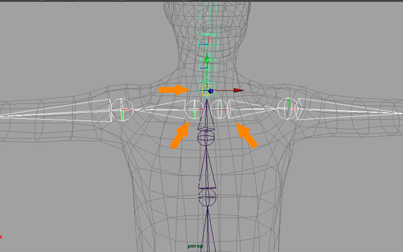Select the white clavicle joint right of spine

point(220,110)
